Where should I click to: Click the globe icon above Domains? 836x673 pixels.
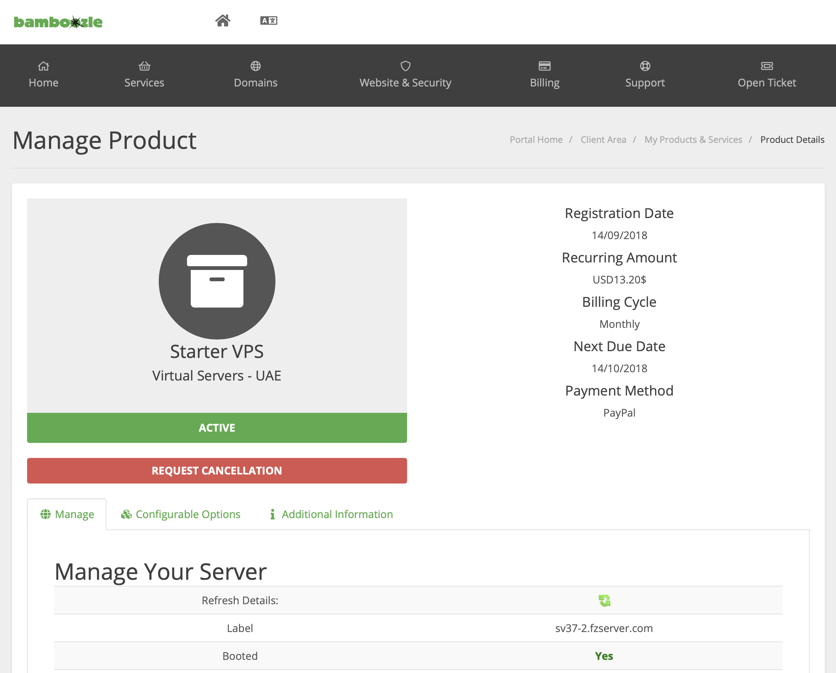point(255,66)
